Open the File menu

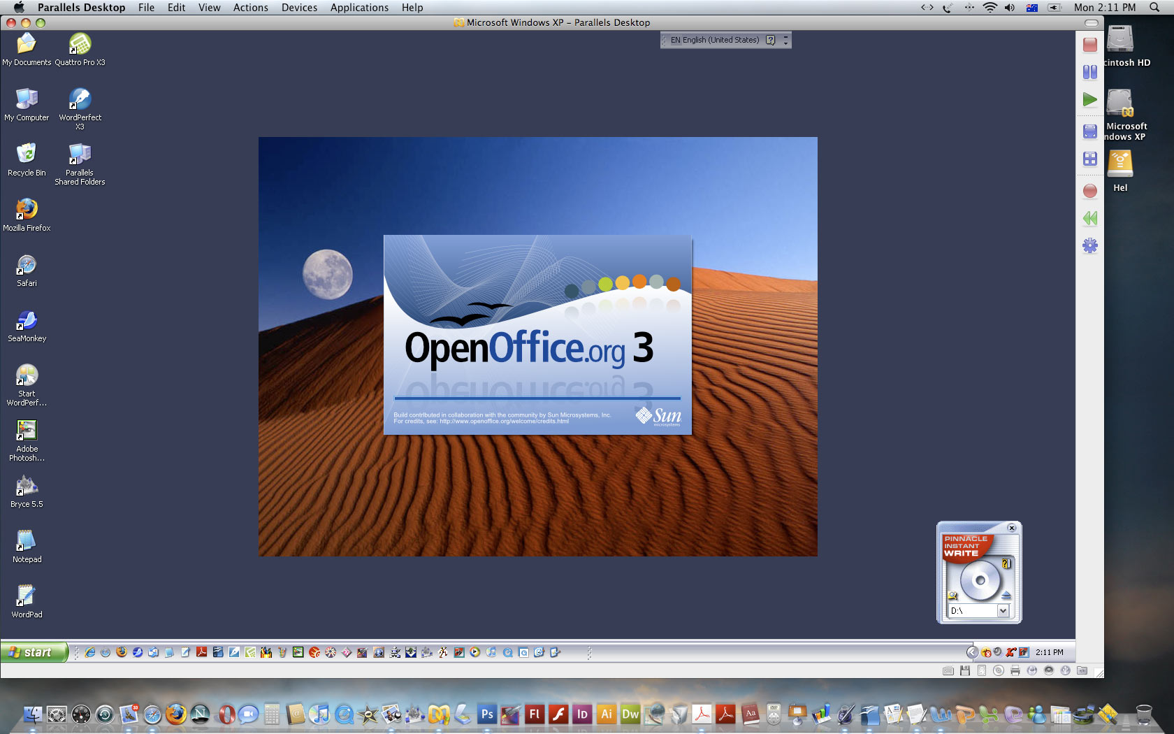[x=146, y=8]
